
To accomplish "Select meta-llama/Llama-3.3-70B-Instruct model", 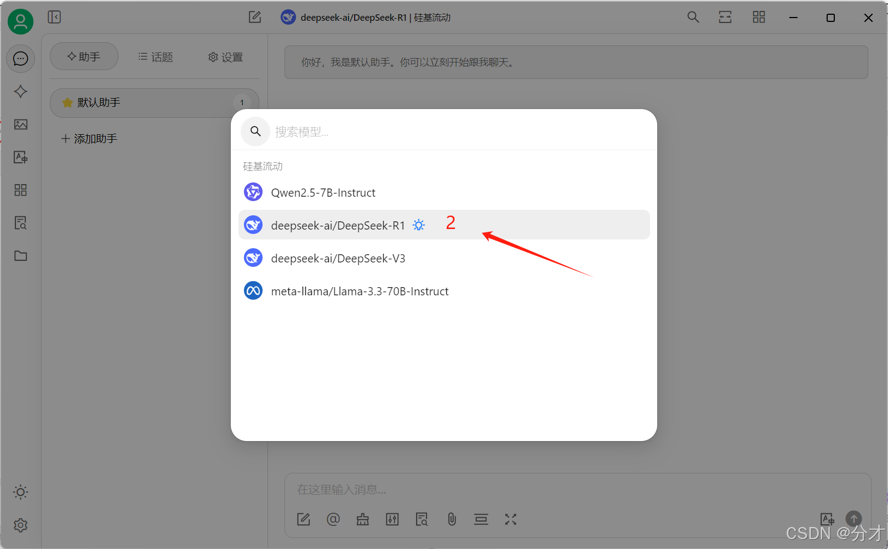I will 444,291.
